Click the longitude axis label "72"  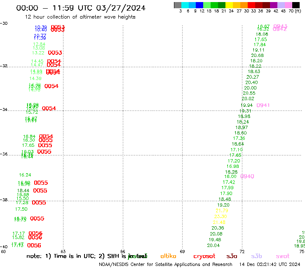[242, 252]
